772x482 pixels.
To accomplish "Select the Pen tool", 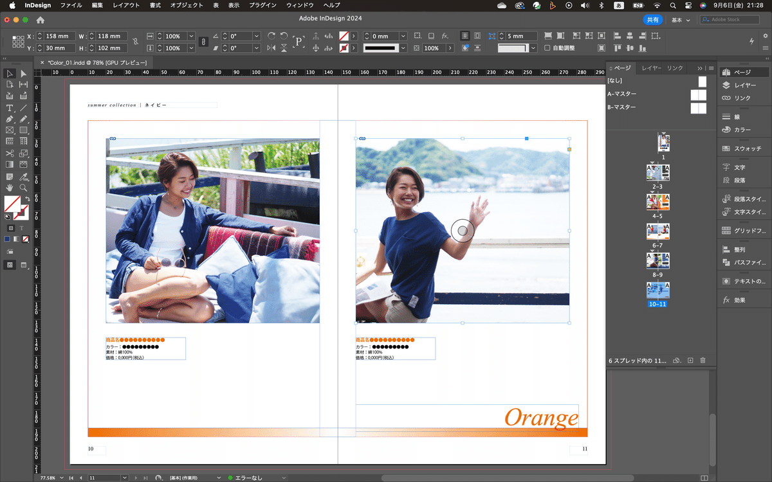I will tap(10, 119).
